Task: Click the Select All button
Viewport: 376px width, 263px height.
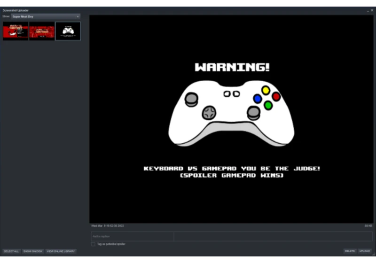Action: click(11, 251)
